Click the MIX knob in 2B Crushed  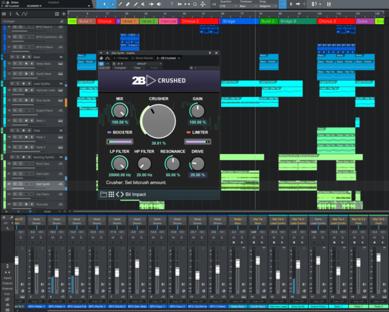pos(119,111)
